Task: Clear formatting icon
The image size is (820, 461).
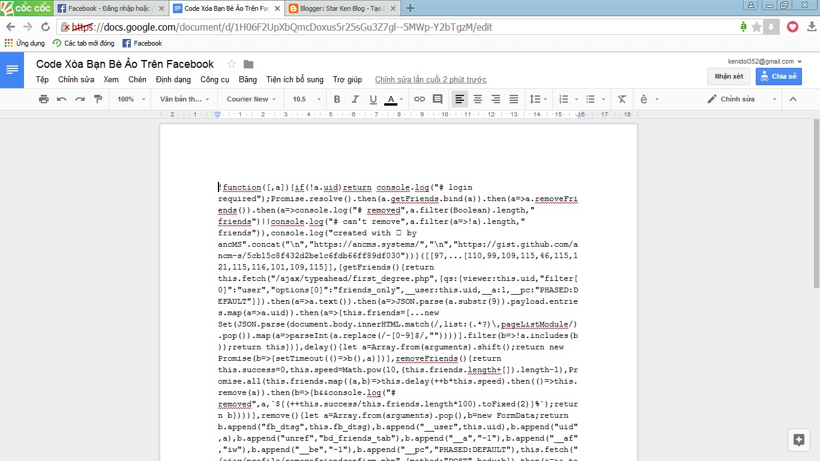Action: (x=622, y=99)
